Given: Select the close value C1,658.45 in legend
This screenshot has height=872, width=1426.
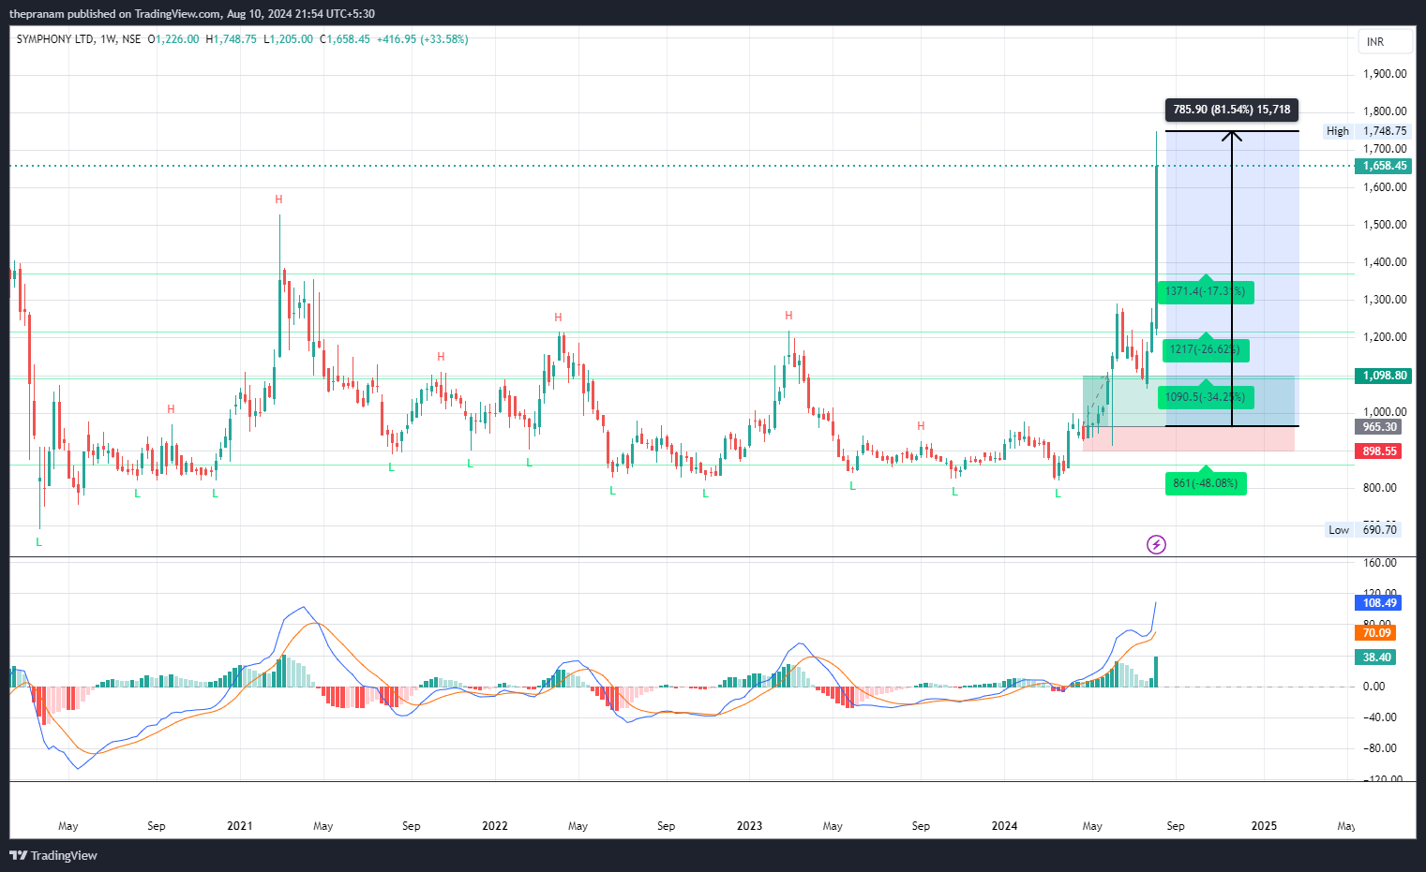Looking at the screenshot, I should [x=345, y=39].
